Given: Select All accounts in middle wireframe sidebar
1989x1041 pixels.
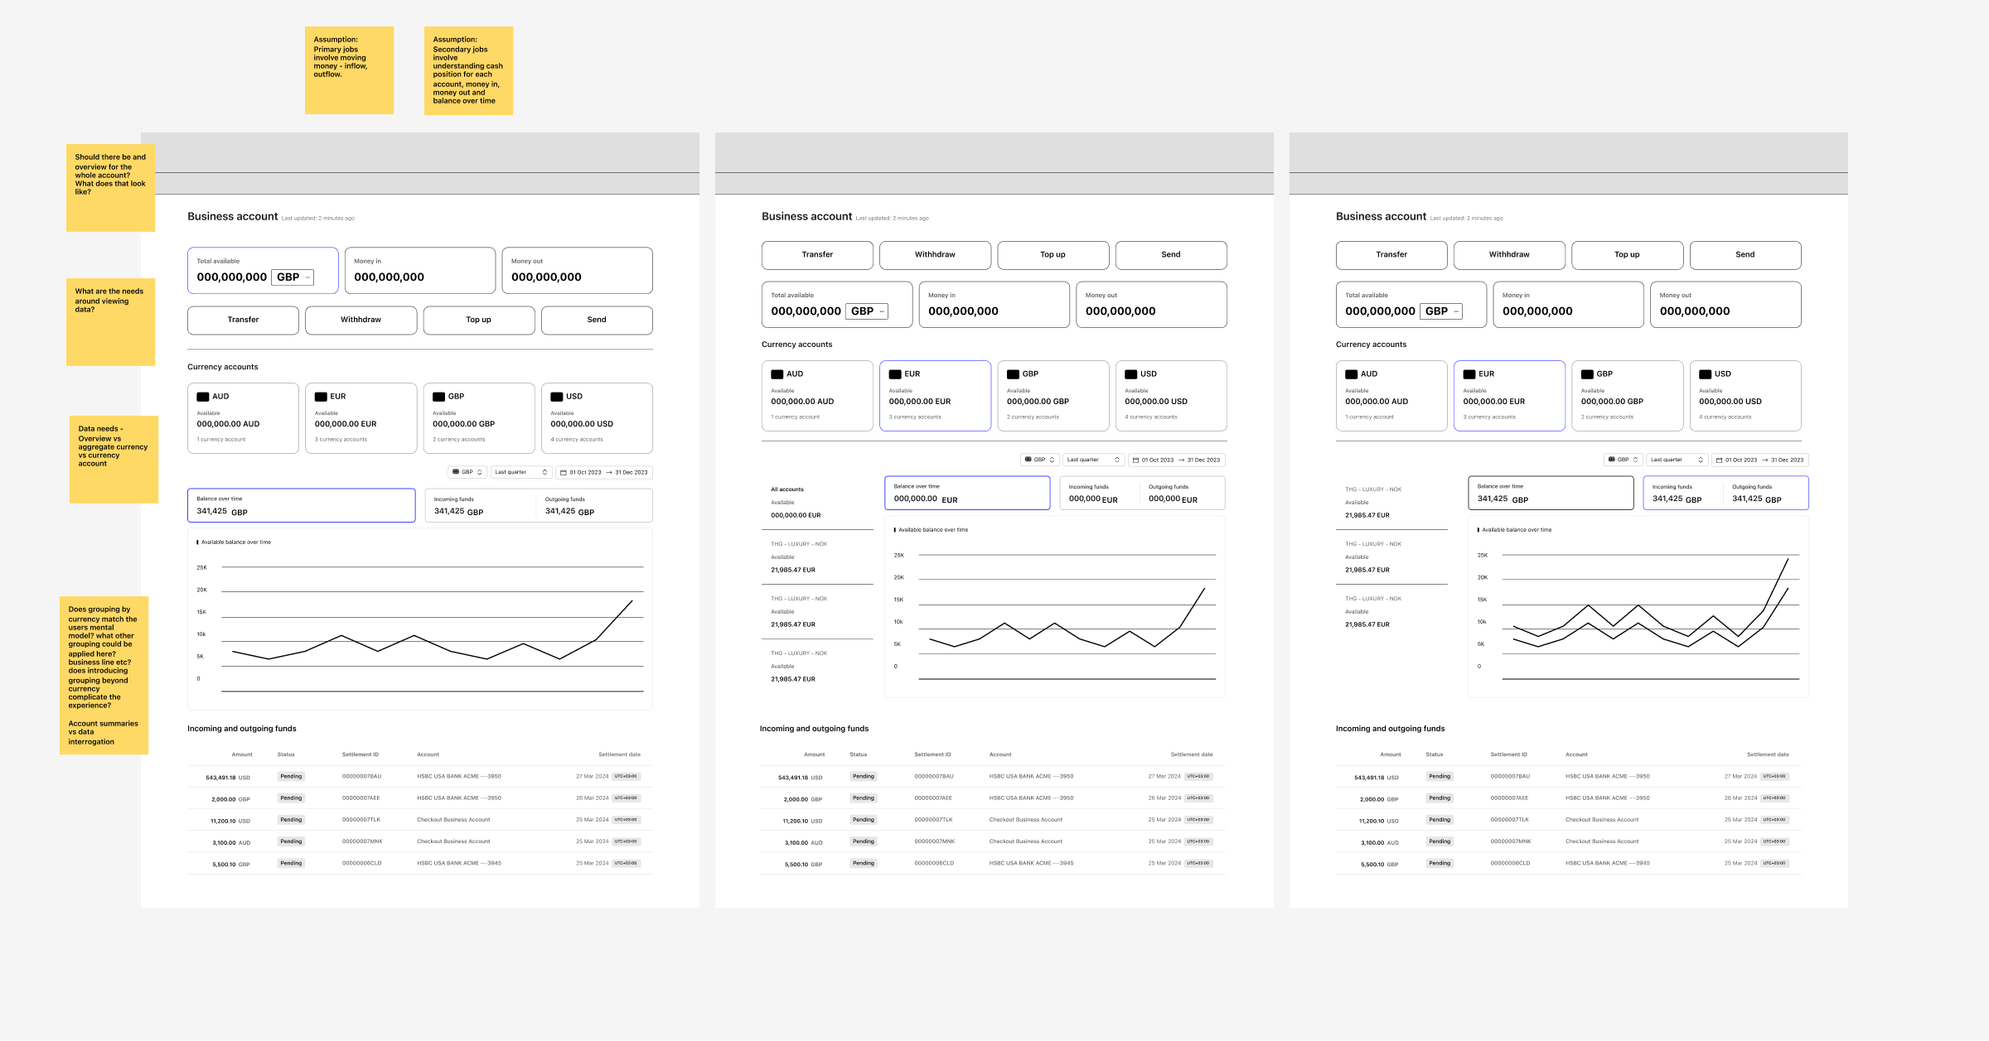Looking at the screenshot, I should tap(817, 503).
